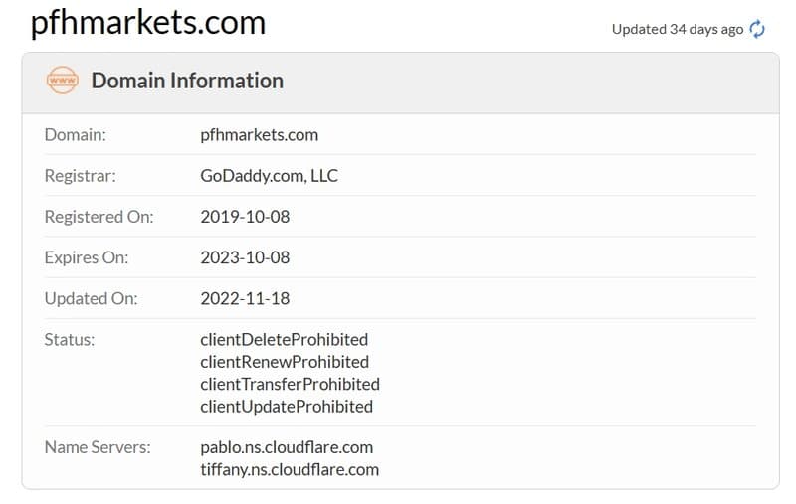Click the clientTransferProhibited status
796x504 pixels.
coord(290,385)
